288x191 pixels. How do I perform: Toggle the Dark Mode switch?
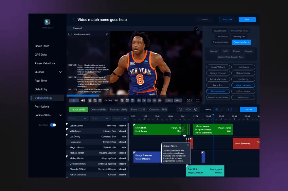[x=53, y=125]
